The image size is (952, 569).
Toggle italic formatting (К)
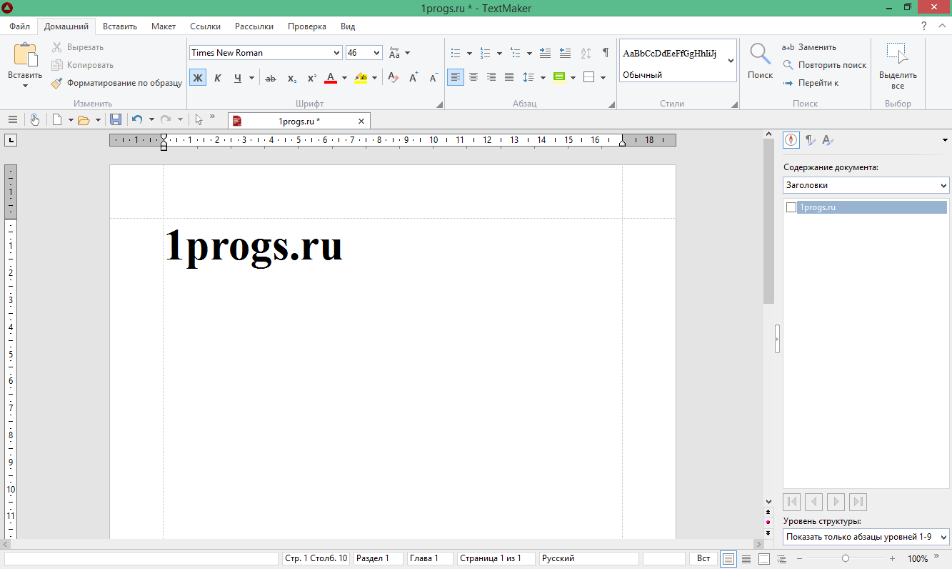(x=218, y=77)
